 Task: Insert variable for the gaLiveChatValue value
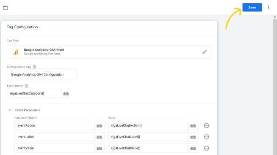pos(193,148)
